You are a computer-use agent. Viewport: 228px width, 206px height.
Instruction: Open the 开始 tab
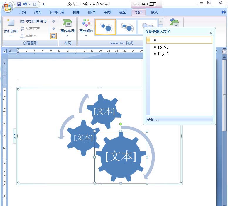[x=22, y=12]
